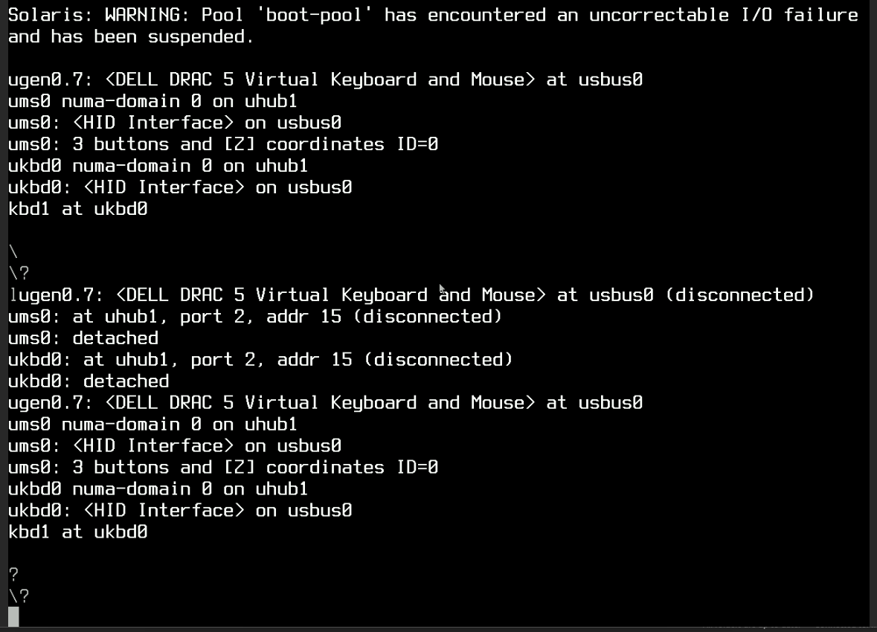Viewport: 877px width, 632px height.
Task: Click the 'ums0: detached' line
Action: point(83,338)
